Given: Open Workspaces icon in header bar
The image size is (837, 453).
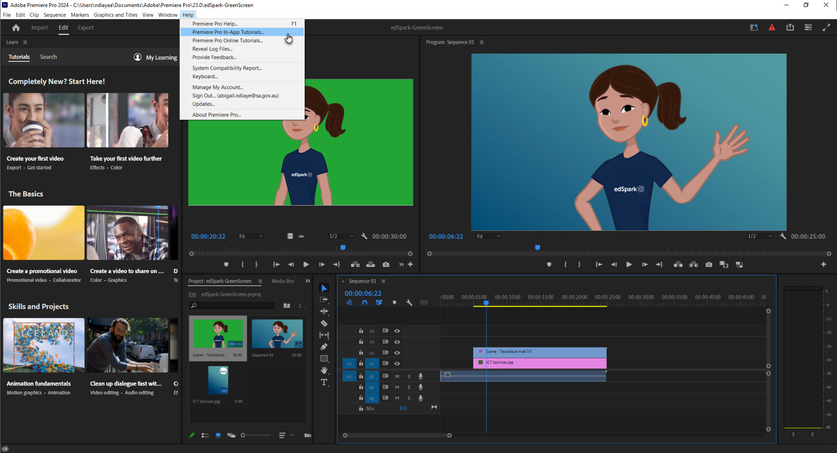Looking at the screenshot, I should (808, 27).
